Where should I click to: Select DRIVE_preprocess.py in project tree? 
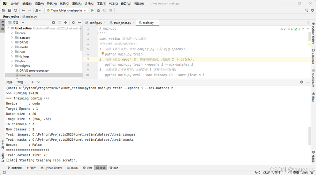click(x=44, y=71)
